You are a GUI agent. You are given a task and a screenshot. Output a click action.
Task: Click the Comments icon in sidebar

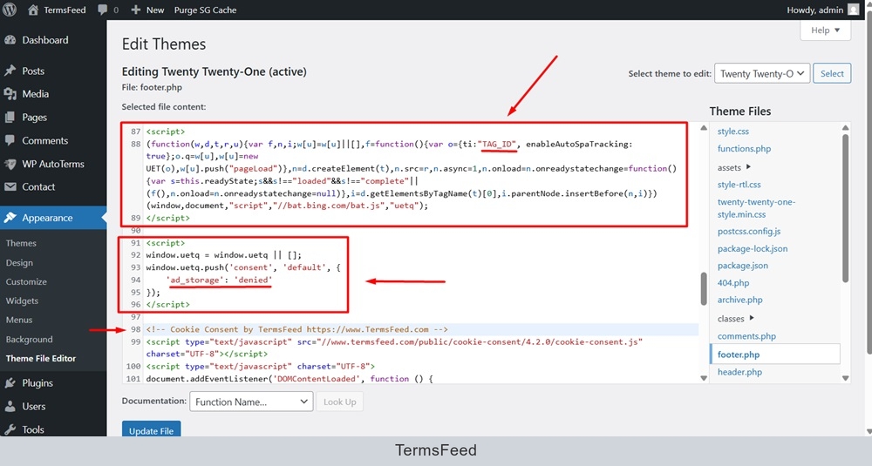point(10,140)
